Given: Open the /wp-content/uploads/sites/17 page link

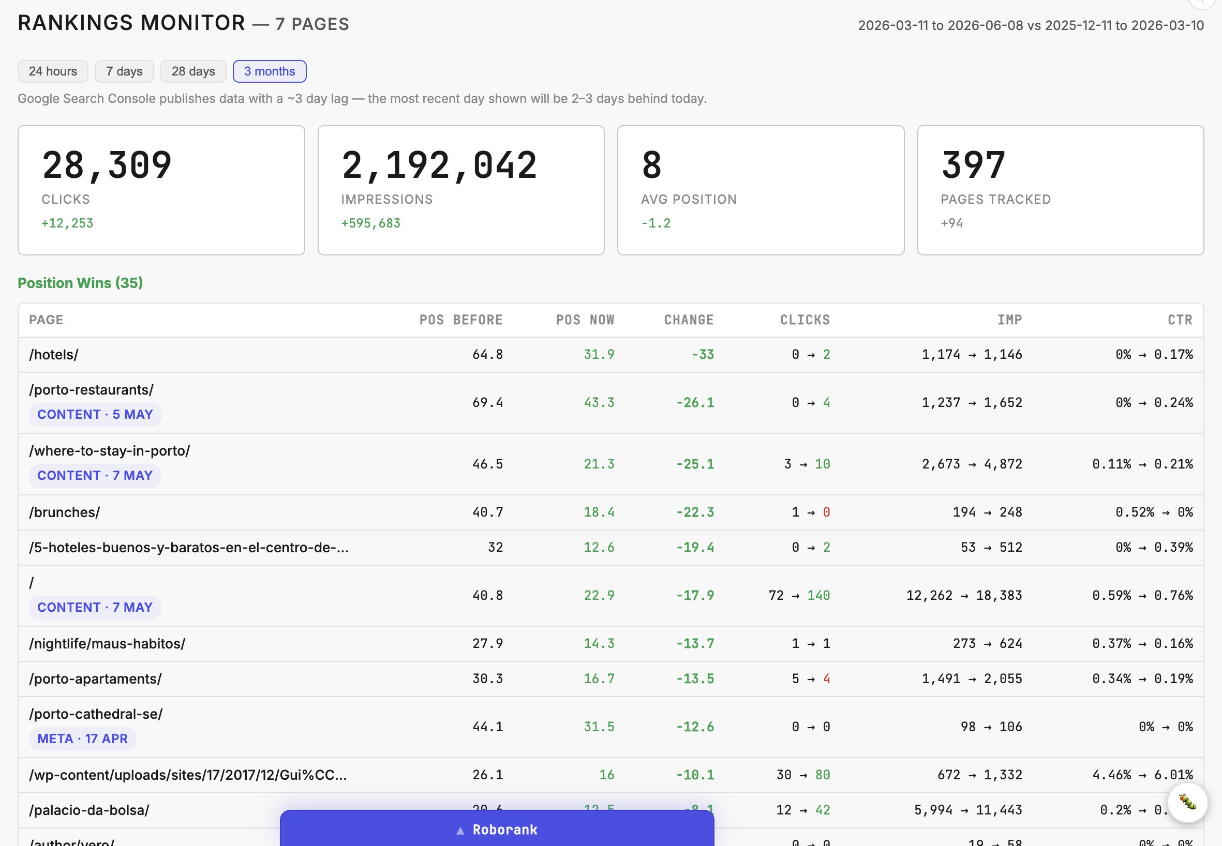Looking at the screenshot, I should (x=188, y=775).
